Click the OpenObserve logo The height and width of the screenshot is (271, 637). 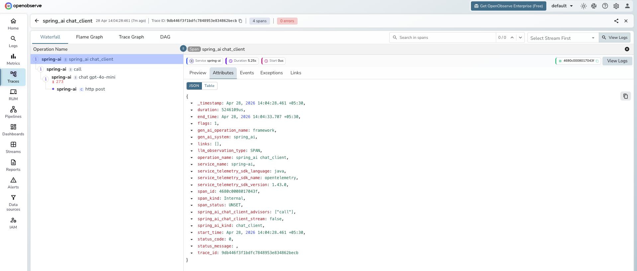click(23, 6)
